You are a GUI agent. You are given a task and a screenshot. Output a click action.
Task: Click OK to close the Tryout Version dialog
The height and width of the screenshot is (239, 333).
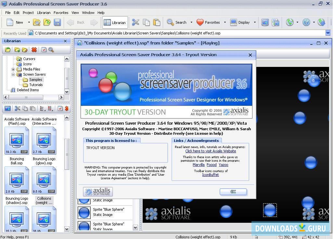(233, 192)
